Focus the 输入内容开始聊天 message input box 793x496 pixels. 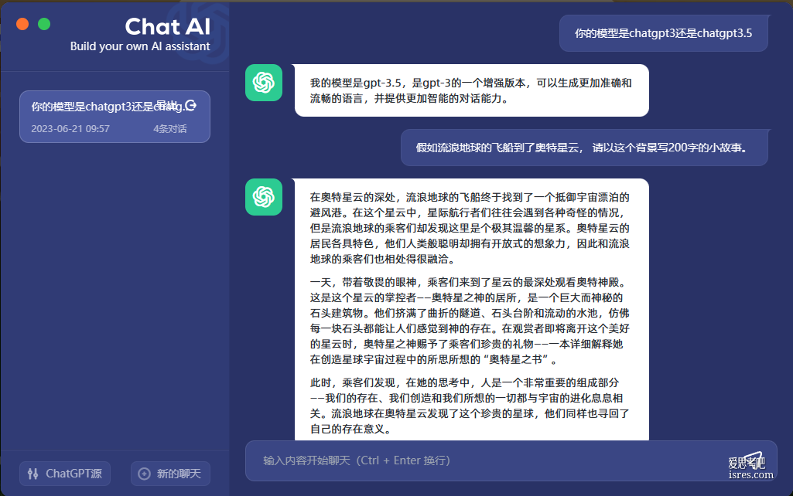click(x=511, y=460)
